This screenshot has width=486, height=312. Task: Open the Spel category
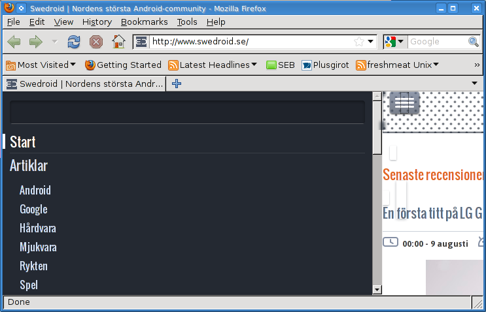29,285
